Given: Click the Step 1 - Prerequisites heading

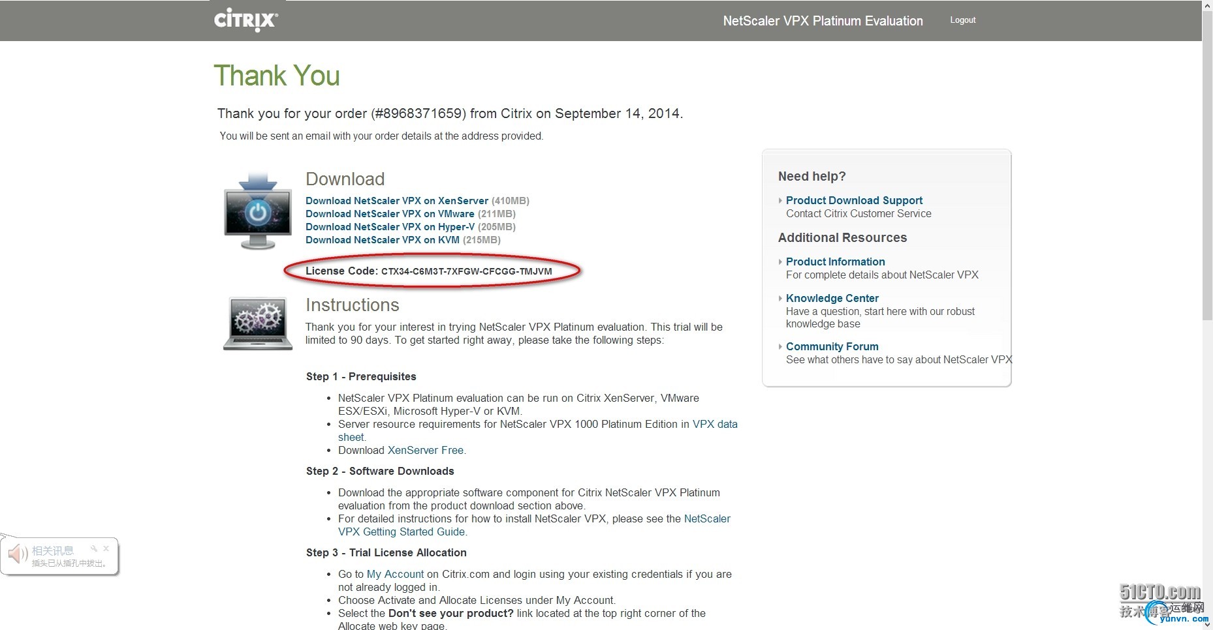Looking at the screenshot, I should (x=361, y=376).
